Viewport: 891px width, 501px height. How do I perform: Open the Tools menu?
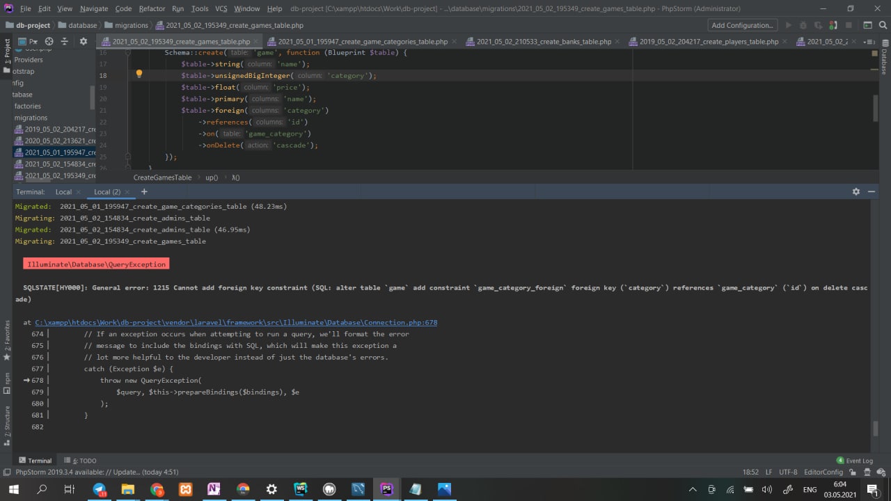pos(200,8)
